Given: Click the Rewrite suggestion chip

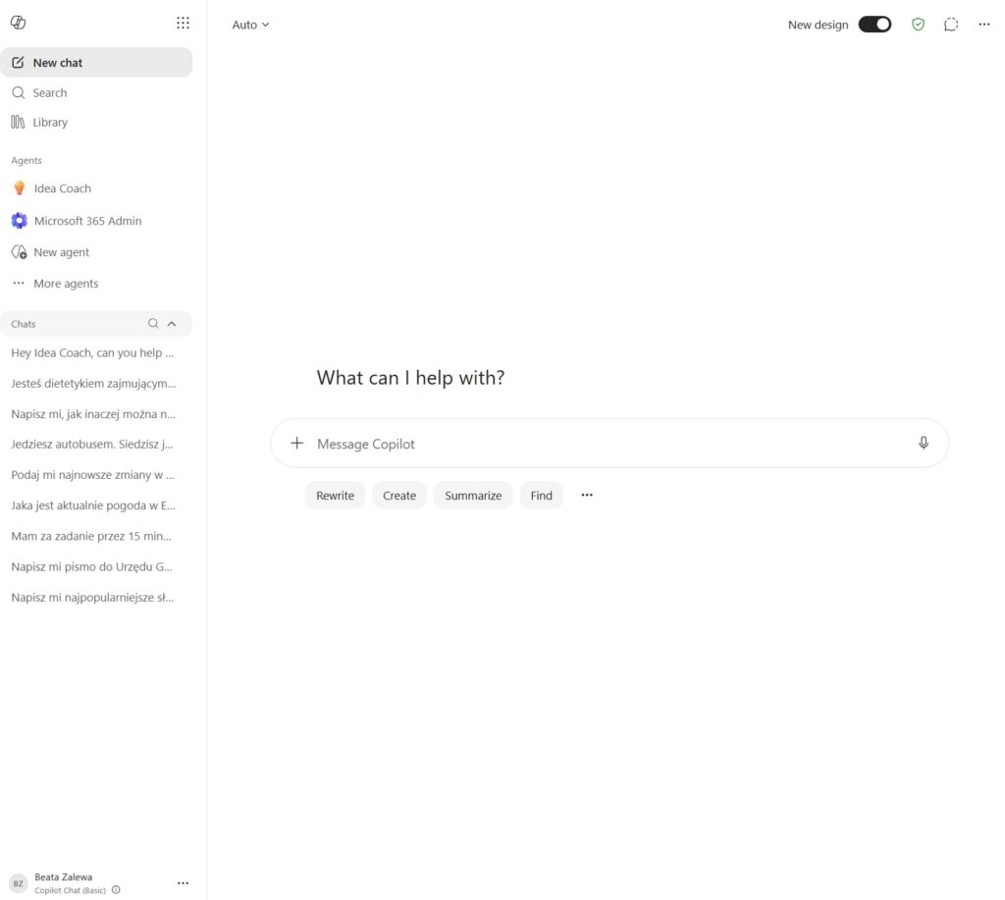Looking at the screenshot, I should [x=336, y=496].
